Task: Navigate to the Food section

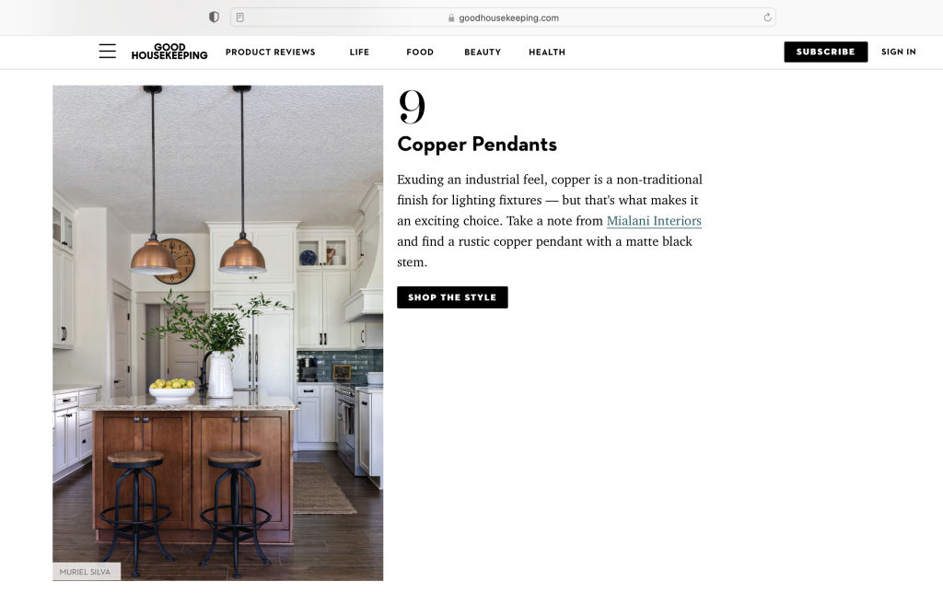Action: click(420, 52)
